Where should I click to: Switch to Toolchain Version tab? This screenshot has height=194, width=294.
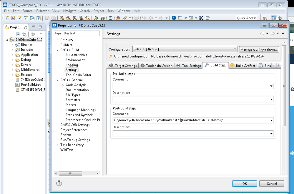(x=157, y=66)
